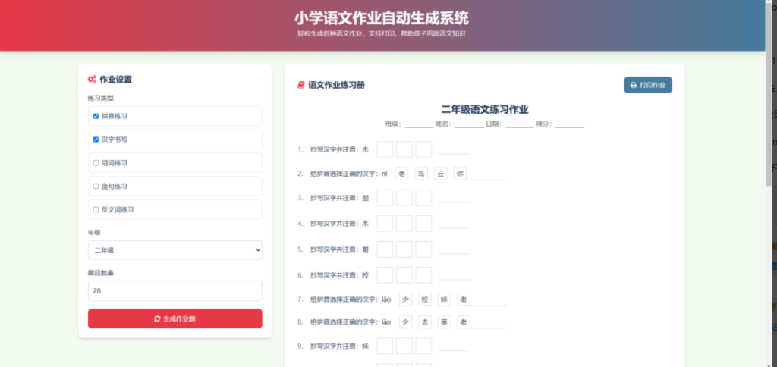Choose option 你 in question 2
777x367 pixels.
pos(460,174)
